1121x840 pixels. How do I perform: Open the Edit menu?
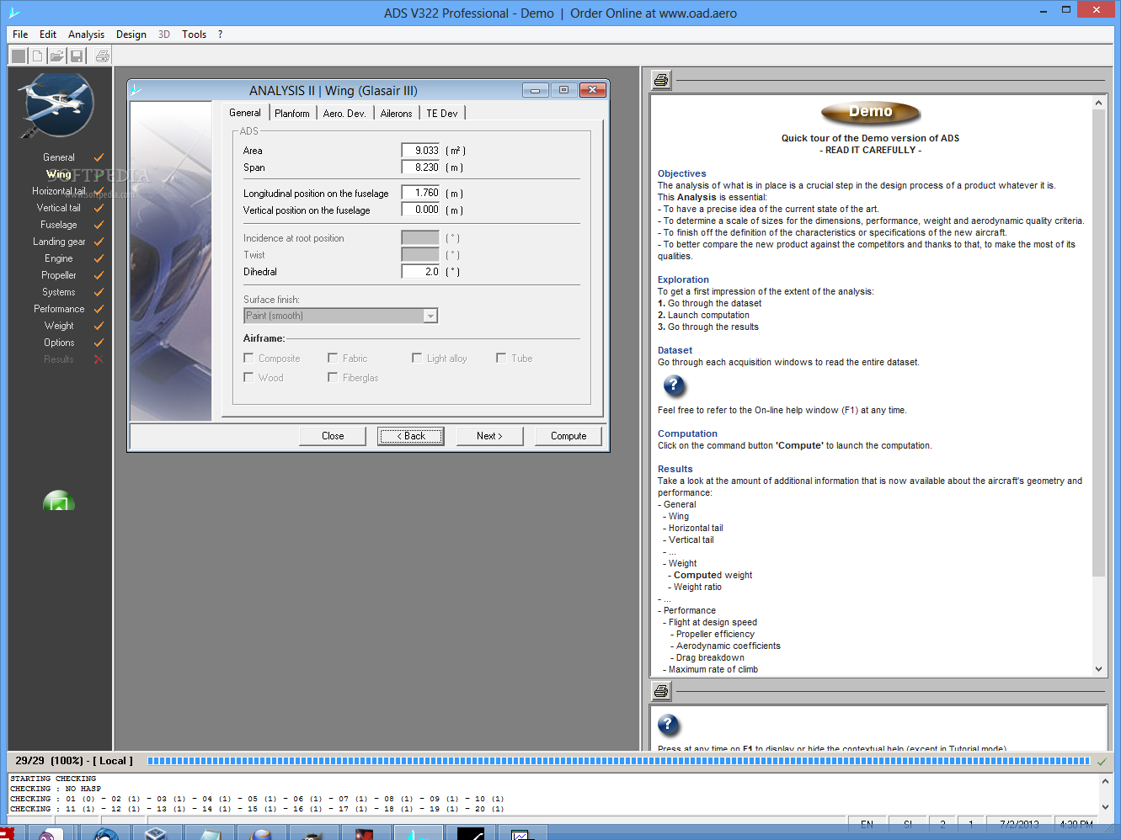tap(48, 35)
